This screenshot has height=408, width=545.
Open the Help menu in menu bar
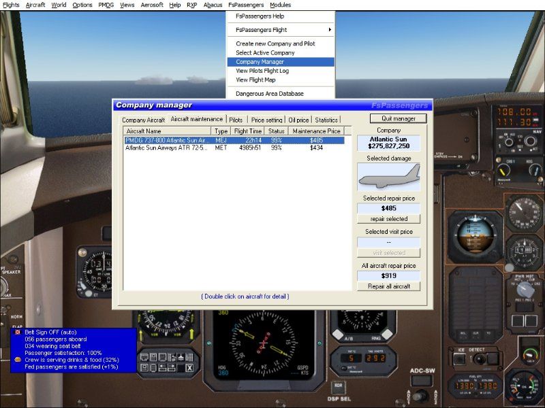pos(175,5)
